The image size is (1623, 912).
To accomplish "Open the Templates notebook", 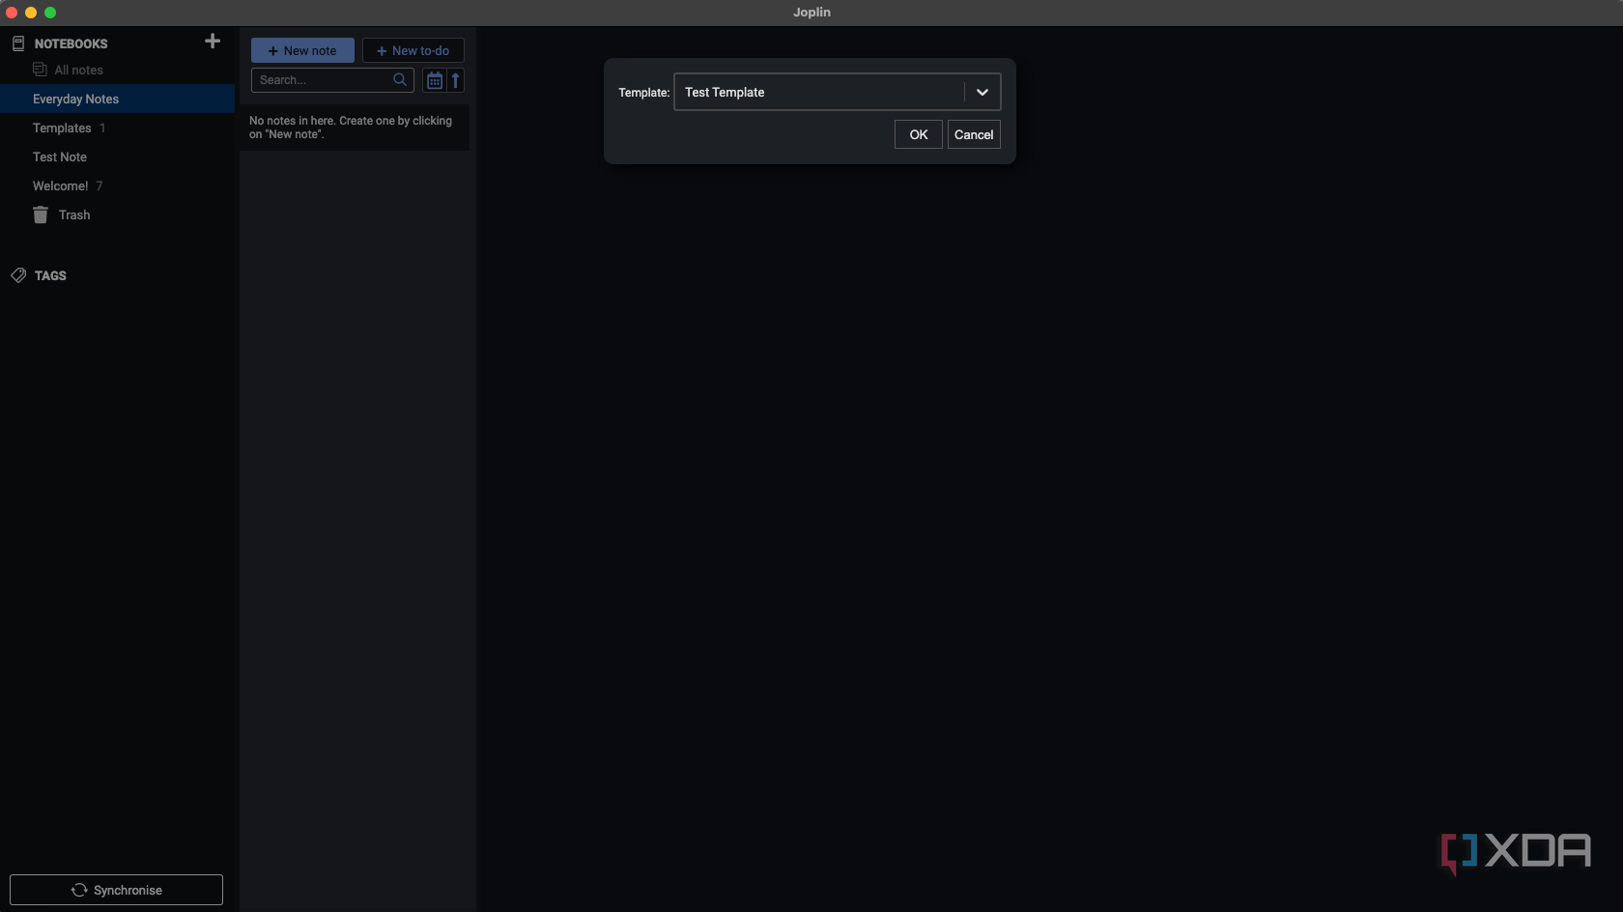I will pos(118,128).
